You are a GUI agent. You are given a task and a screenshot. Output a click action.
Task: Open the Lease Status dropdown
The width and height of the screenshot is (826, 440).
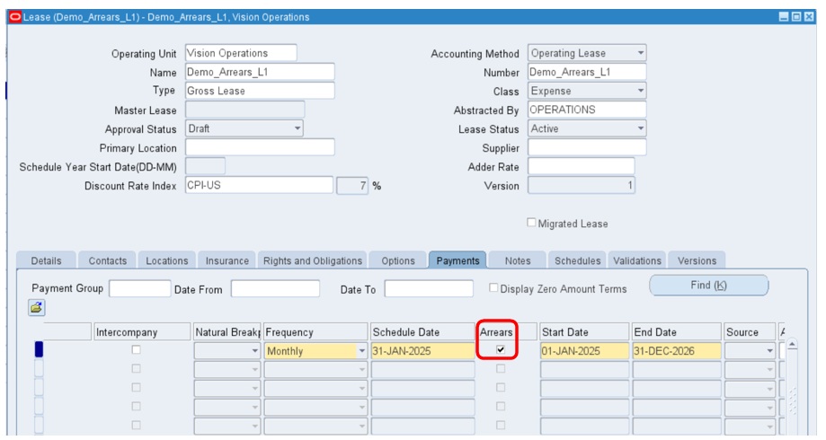pyautogui.click(x=640, y=129)
